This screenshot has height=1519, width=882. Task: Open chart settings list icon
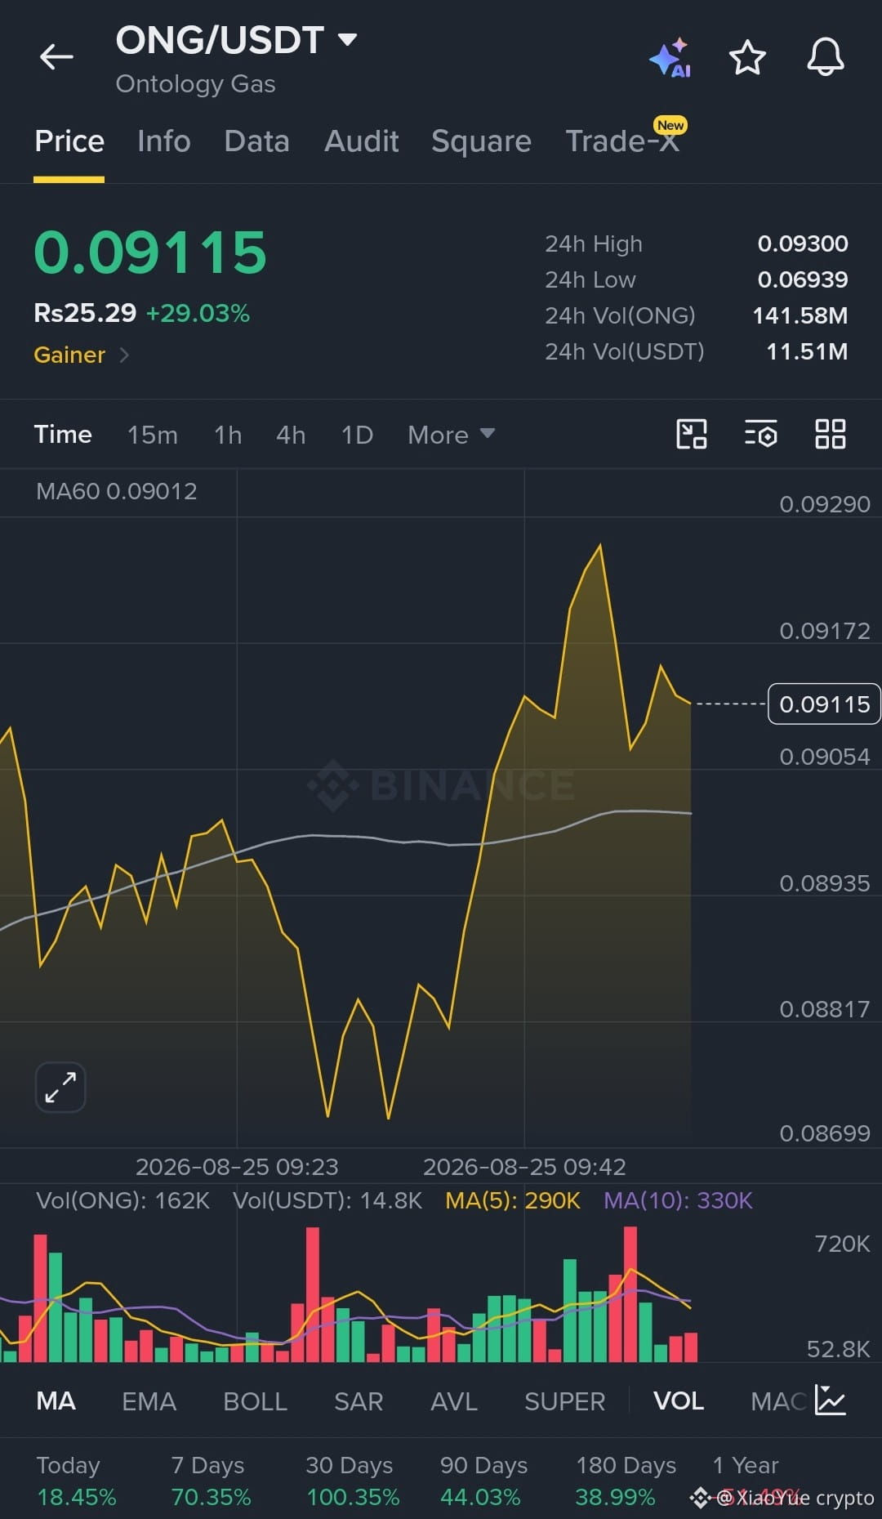pyautogui.click(x=761, y=434)
